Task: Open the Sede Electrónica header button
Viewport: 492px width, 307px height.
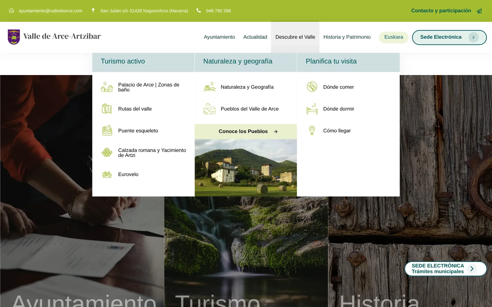Action: (449, 37)
